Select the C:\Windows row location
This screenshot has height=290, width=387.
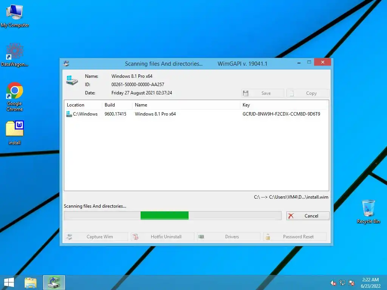point(85,114)
